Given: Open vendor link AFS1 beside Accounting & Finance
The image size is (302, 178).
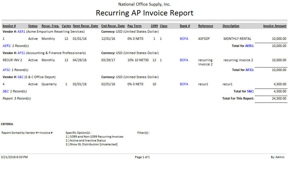Looking at the screenshot, I should (21, 53).
